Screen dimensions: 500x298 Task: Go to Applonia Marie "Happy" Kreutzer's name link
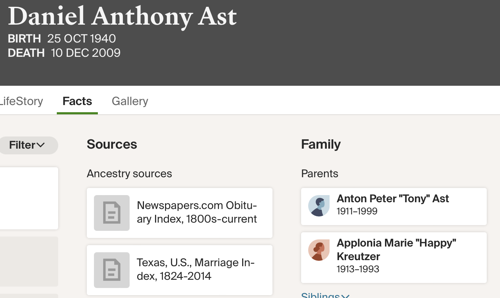coord(396,249)
